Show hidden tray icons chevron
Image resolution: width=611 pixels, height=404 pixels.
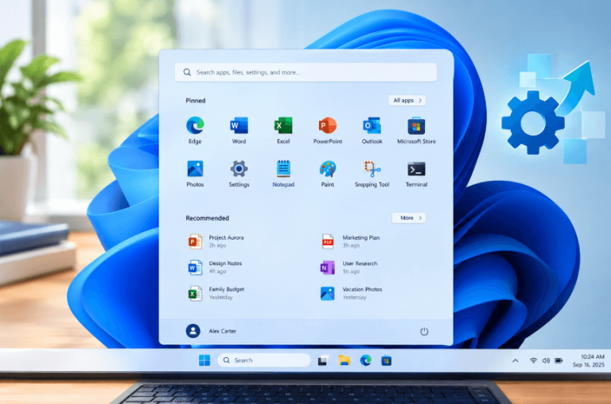516,361
